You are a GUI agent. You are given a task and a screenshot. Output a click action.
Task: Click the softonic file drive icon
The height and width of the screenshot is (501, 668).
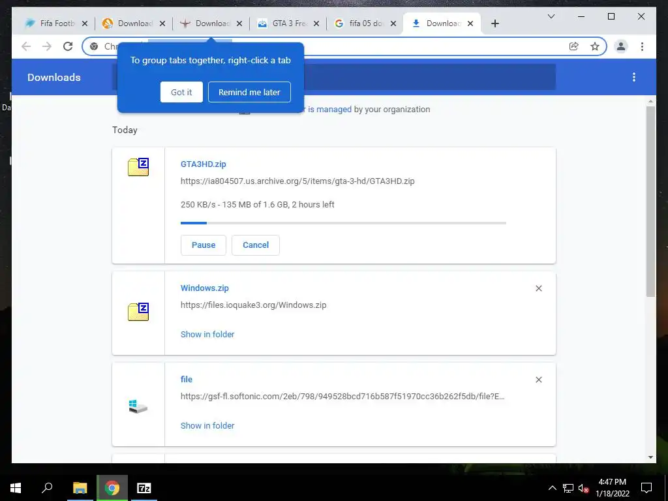138,406
